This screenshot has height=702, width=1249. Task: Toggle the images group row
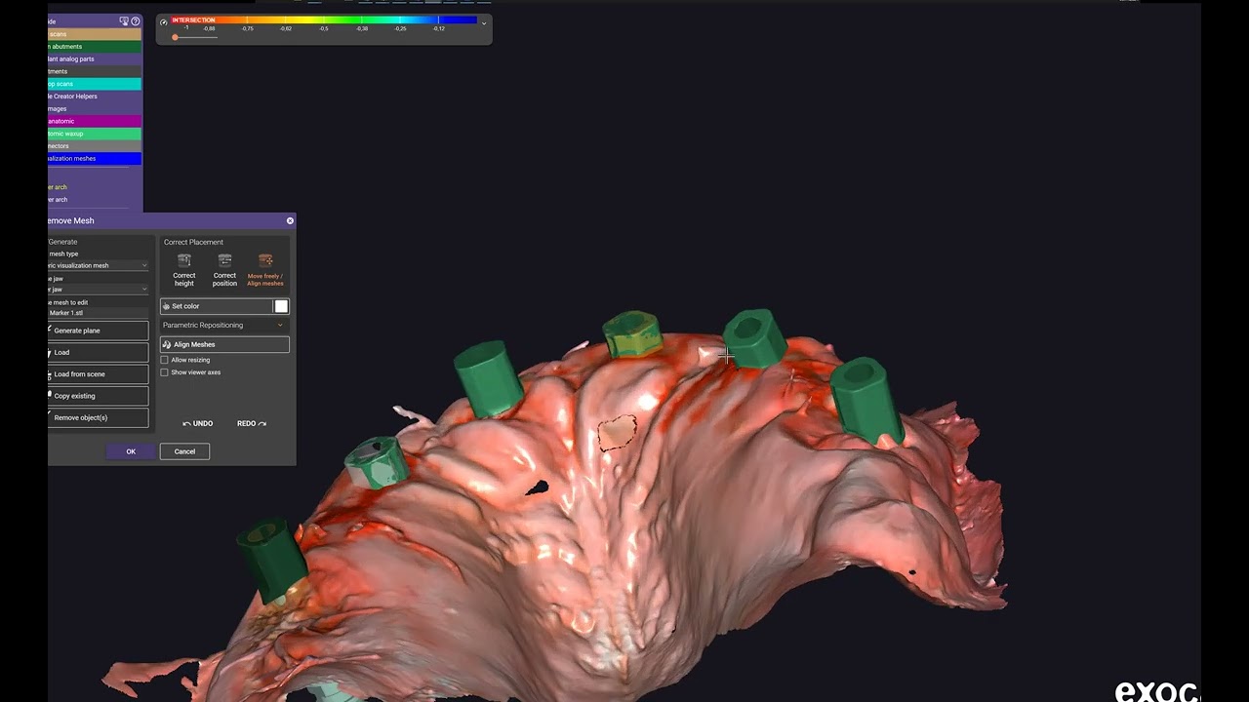coord(95,109)
